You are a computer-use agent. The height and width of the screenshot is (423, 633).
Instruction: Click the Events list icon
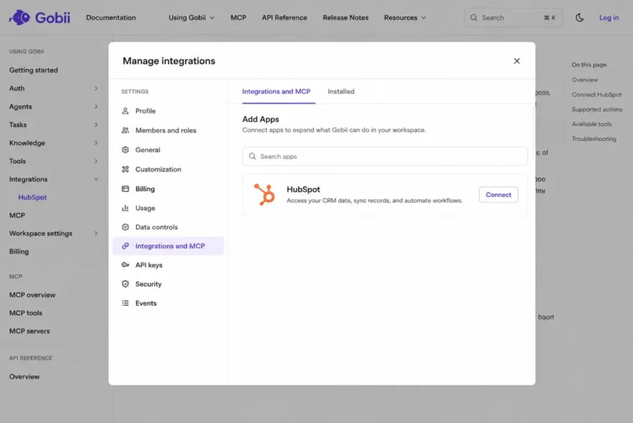pyautogui.click(x=125, y=302)
